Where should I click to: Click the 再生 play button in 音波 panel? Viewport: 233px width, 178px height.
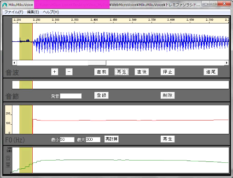(122, 72)
